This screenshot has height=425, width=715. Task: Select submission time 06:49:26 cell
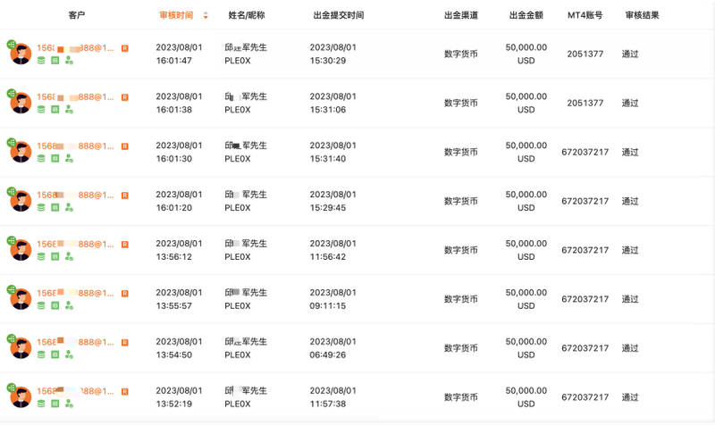(332, 348)
